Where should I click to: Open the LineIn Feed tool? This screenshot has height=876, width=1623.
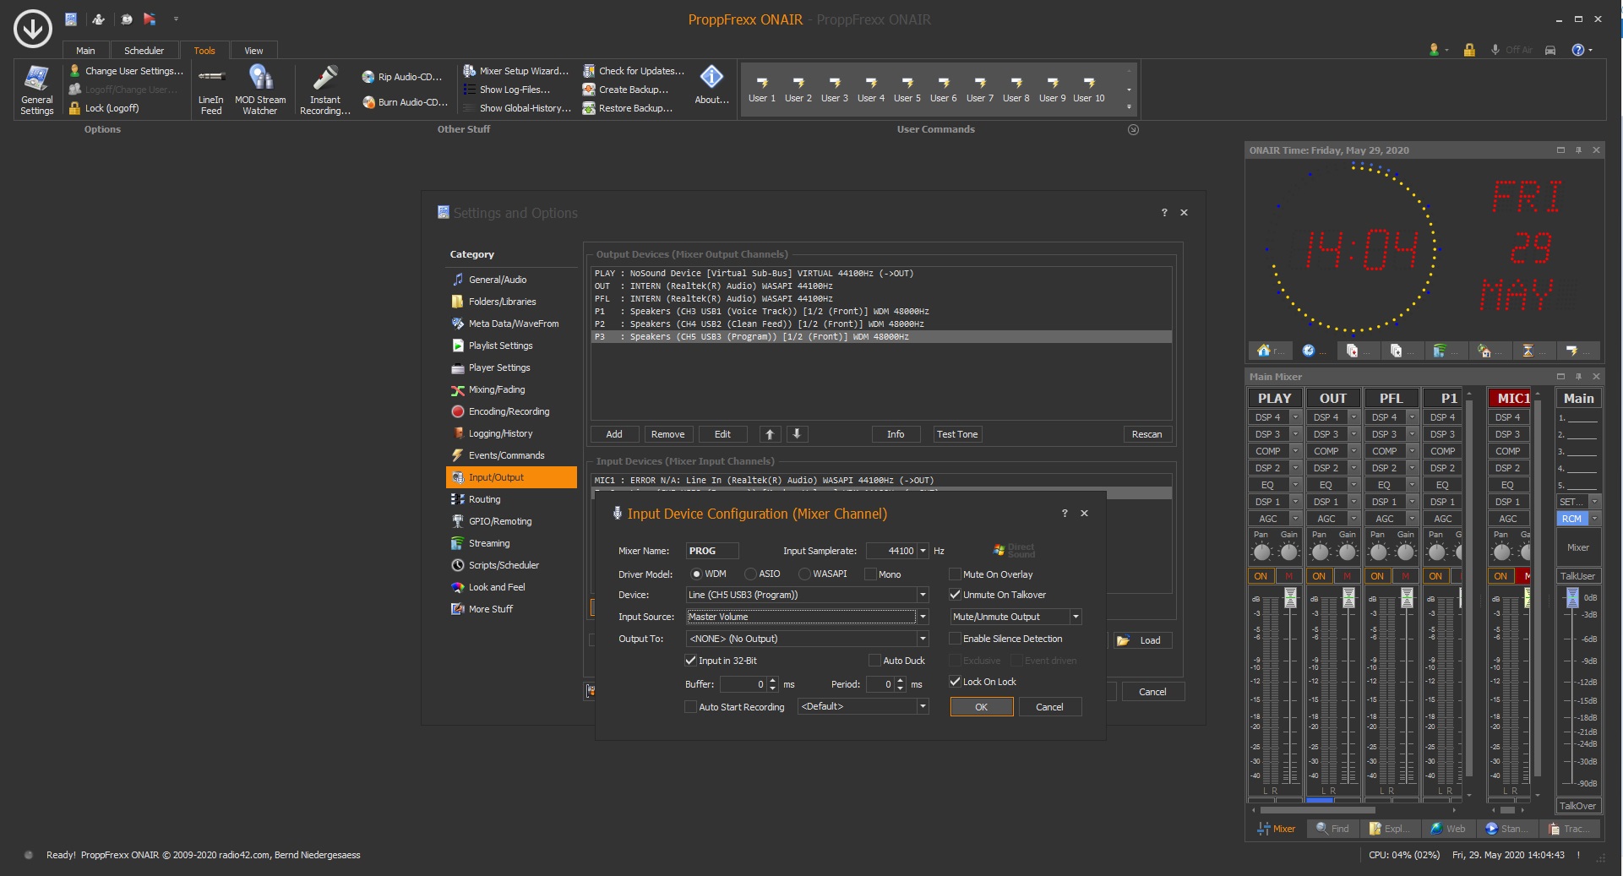click(x=210, y=90)
